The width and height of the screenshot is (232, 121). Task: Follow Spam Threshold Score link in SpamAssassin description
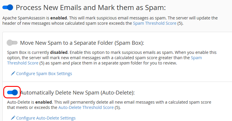pyautogui.click(x=154, y=23)
